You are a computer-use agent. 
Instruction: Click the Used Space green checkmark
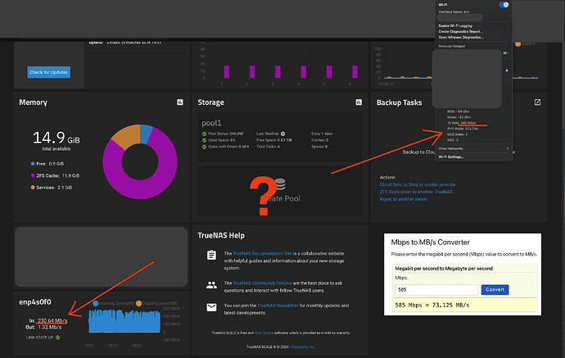[205, 140]
